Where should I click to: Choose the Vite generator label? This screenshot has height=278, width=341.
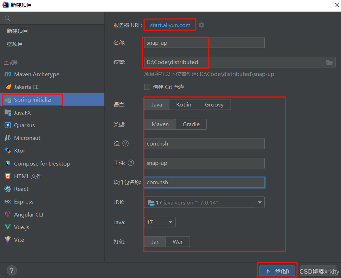[19, 240]
